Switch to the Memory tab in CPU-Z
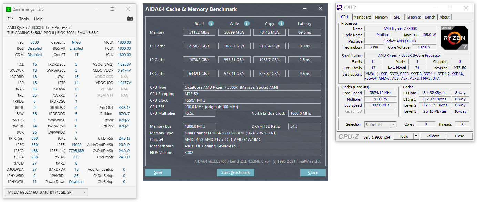The width and height of the screenshot is (477, 202). click(x=382, y=17)
